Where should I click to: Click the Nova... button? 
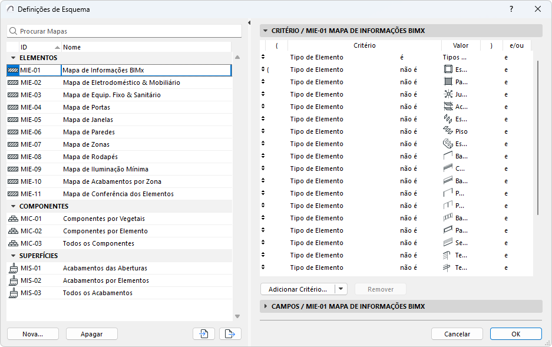[33, 334]
